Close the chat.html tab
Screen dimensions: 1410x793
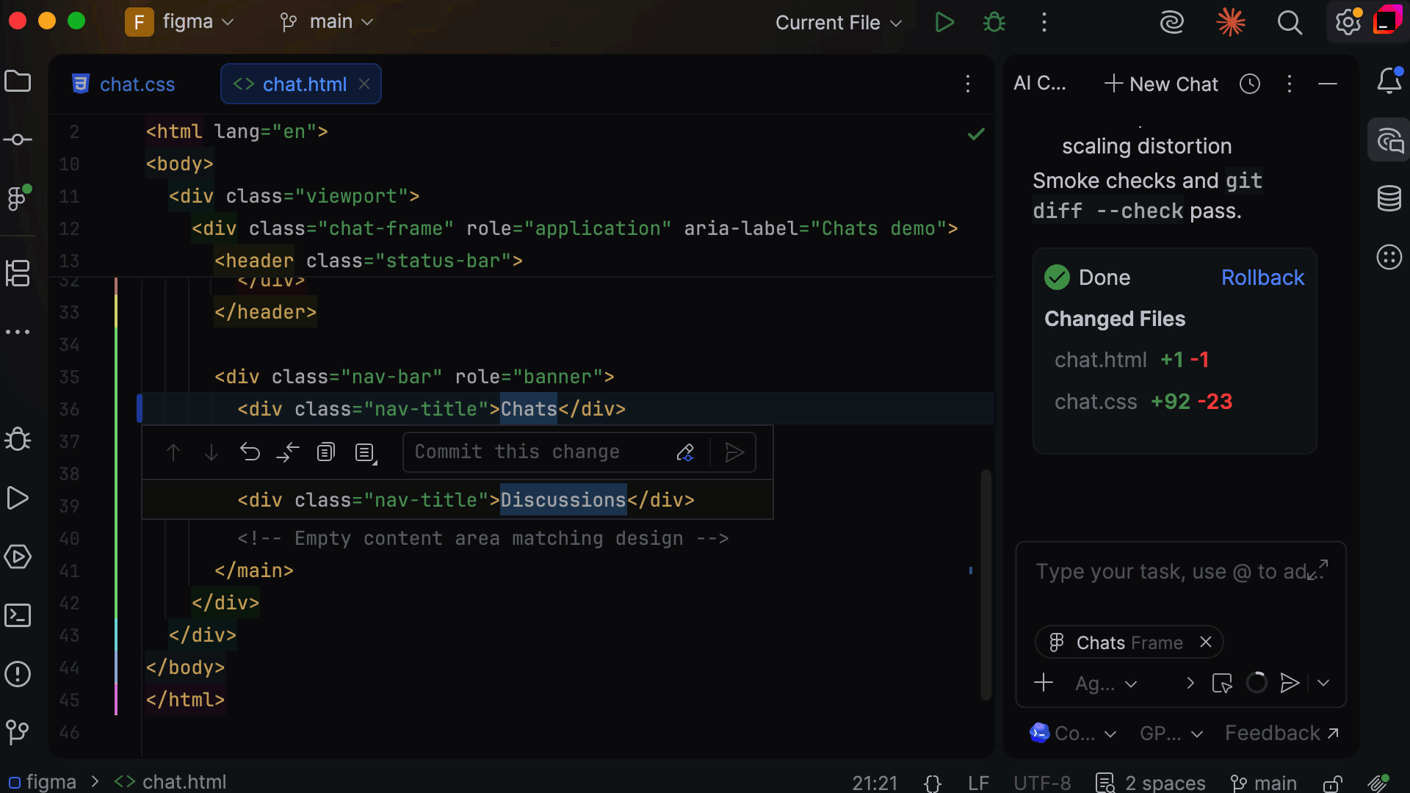(364, 84)
